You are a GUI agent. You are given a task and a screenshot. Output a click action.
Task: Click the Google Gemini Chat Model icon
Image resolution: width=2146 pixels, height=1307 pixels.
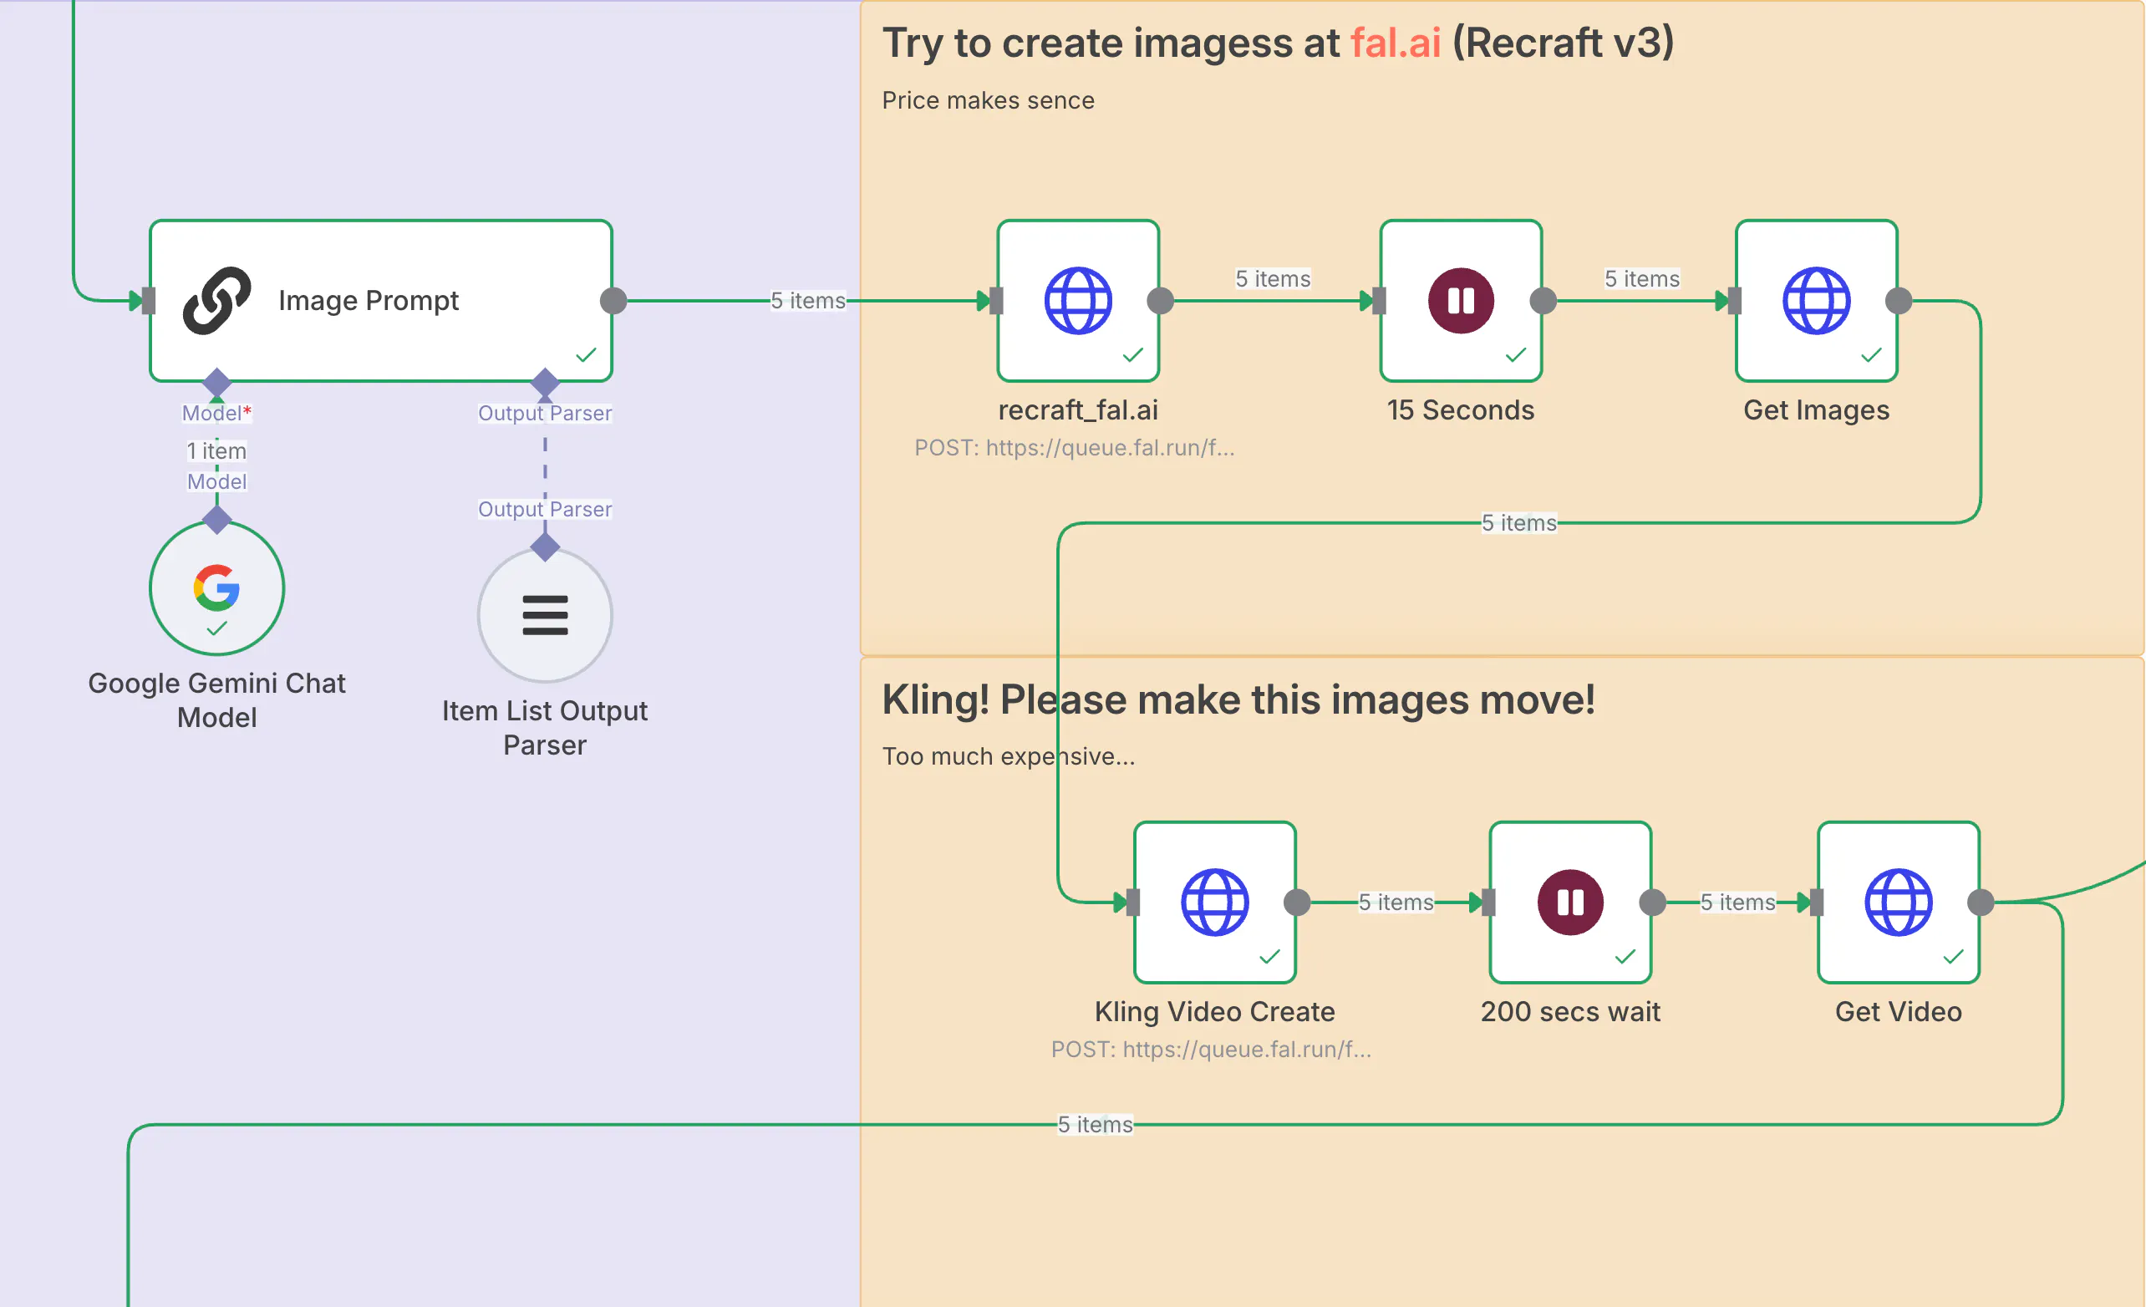click(x=217, y=587)
